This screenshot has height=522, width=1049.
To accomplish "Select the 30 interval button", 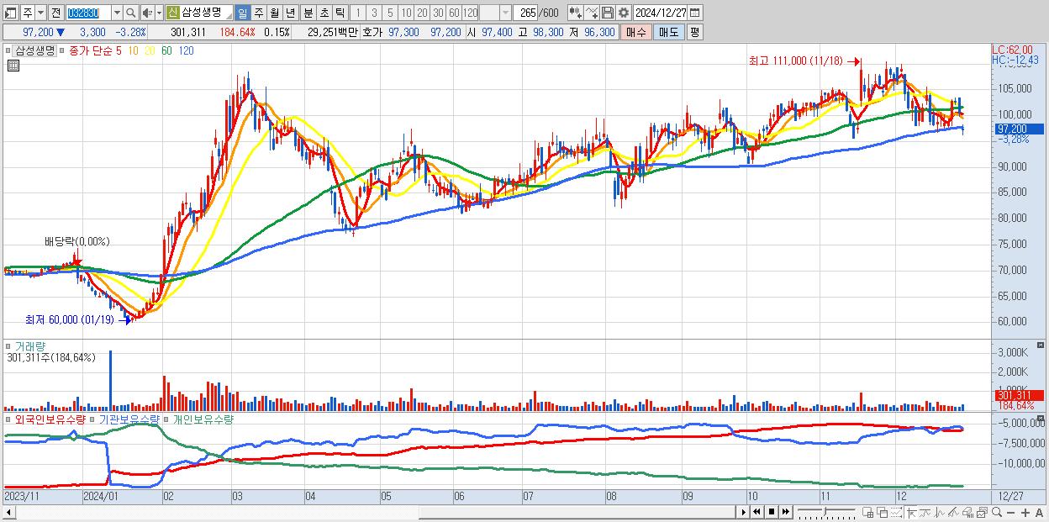I will coord(438,13).
